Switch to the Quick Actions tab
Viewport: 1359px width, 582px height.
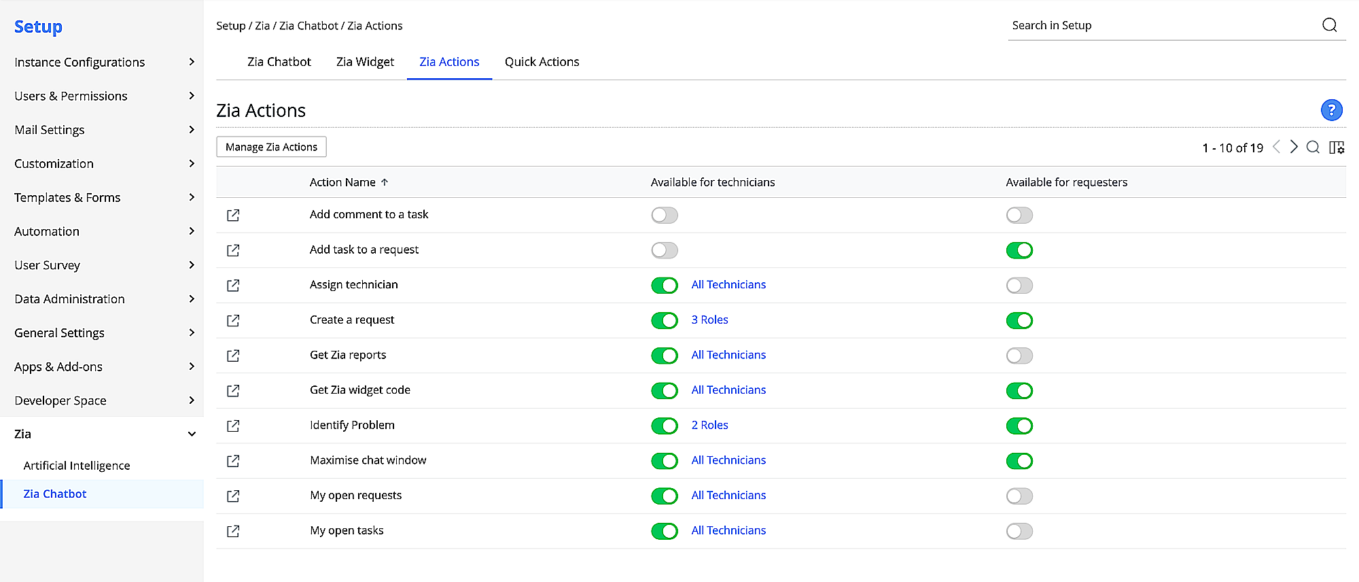542,62
